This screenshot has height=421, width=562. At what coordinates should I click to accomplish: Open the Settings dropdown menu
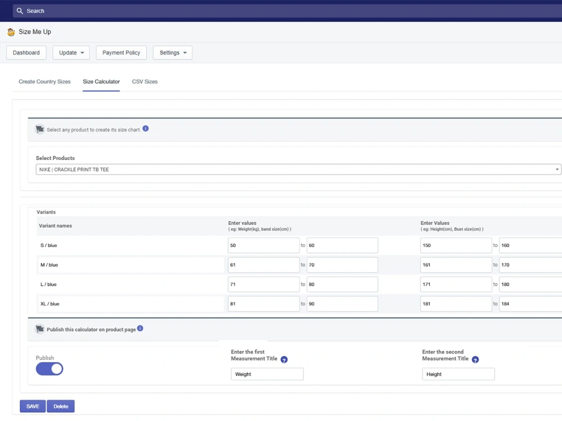pos(173,53)
